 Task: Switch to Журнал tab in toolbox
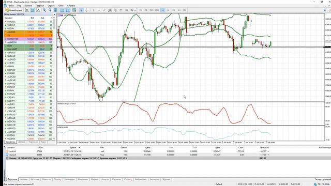tap(166, 179)
